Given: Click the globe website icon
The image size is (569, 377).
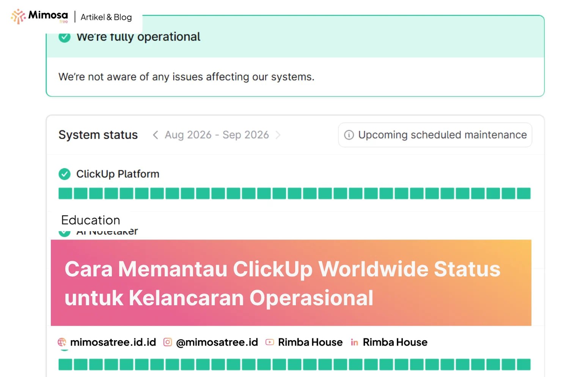Looking at the screenshot, I should tap(62, 342).
